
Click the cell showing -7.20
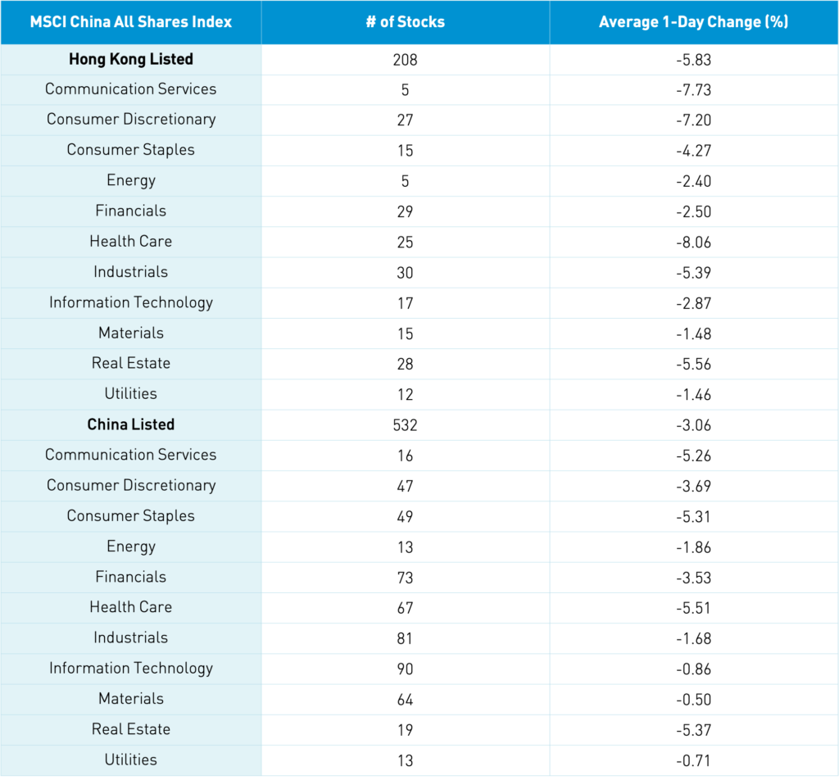tap(693, 120)
